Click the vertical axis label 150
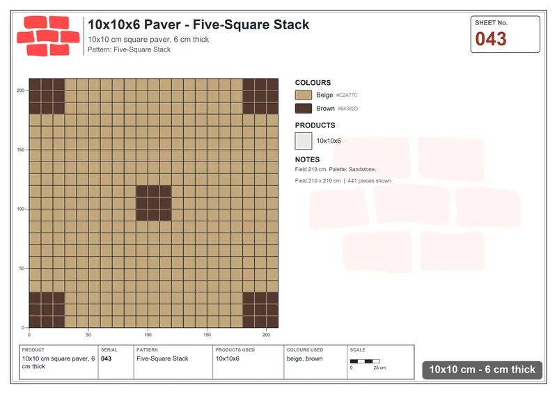The height and width of the screenshot is (394, 557). [21, 150]
